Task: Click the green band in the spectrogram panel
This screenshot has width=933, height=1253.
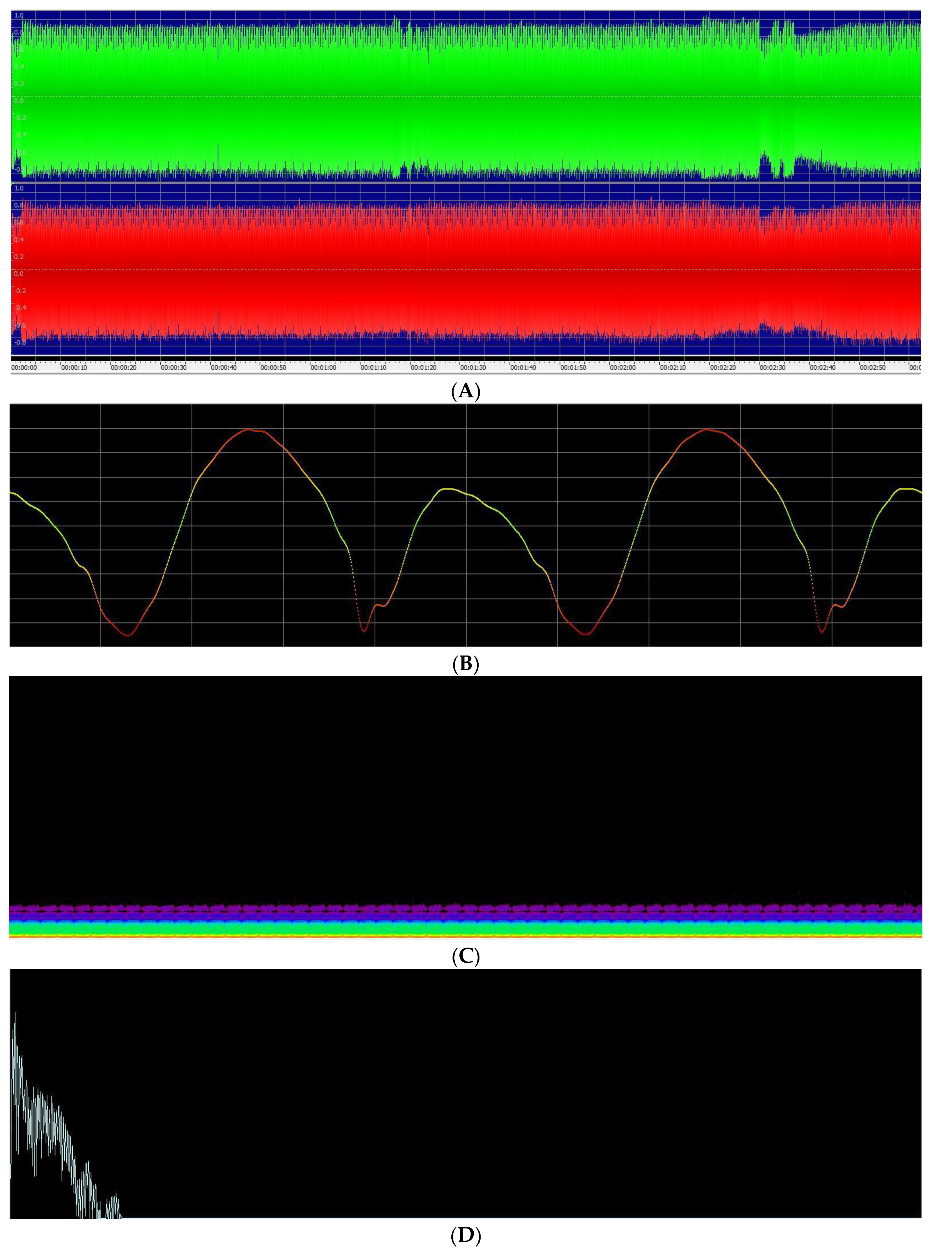Action: 466,927
